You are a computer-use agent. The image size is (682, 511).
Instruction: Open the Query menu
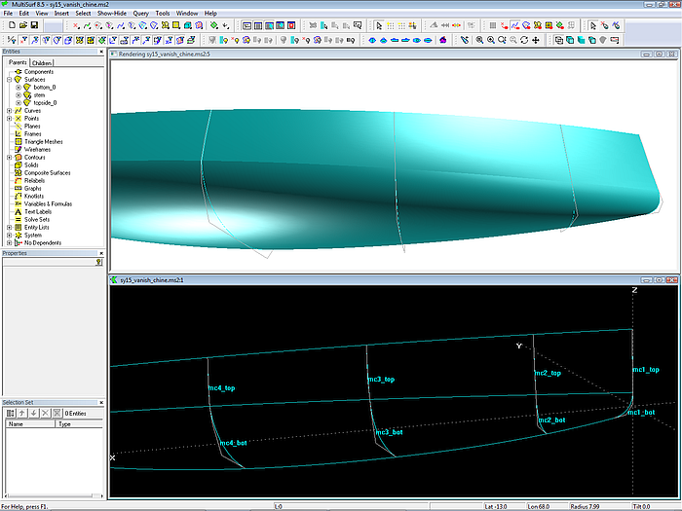click(x=140, y=14)
